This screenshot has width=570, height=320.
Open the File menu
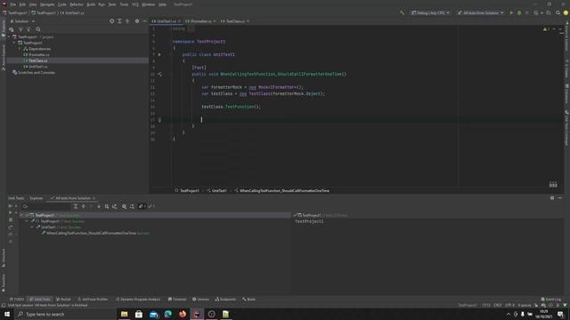pos(13,4)
